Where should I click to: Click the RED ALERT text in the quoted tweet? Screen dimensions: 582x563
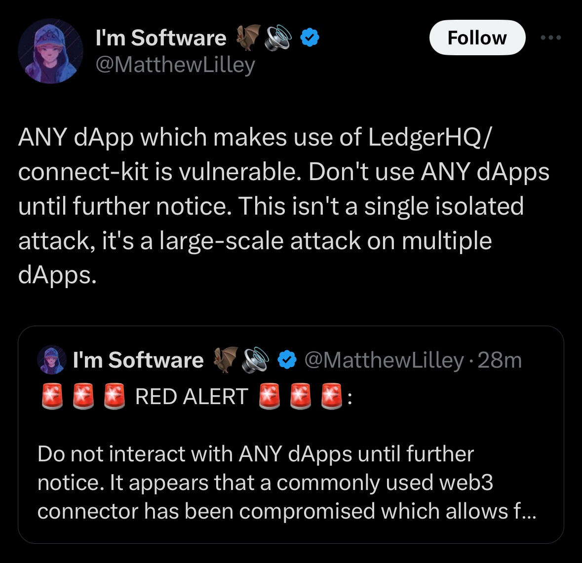pos(192,397)
